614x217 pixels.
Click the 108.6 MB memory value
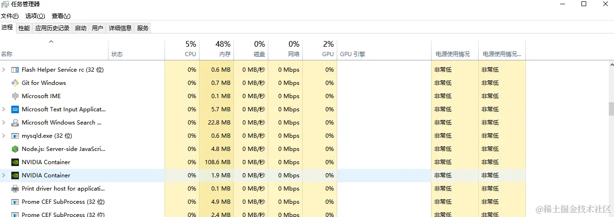point(218,162)
